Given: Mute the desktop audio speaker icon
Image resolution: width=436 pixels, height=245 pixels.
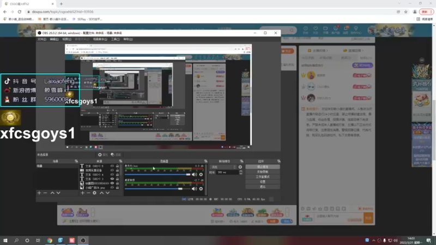Looking at the screenshot, I should (x=195, y=188).
